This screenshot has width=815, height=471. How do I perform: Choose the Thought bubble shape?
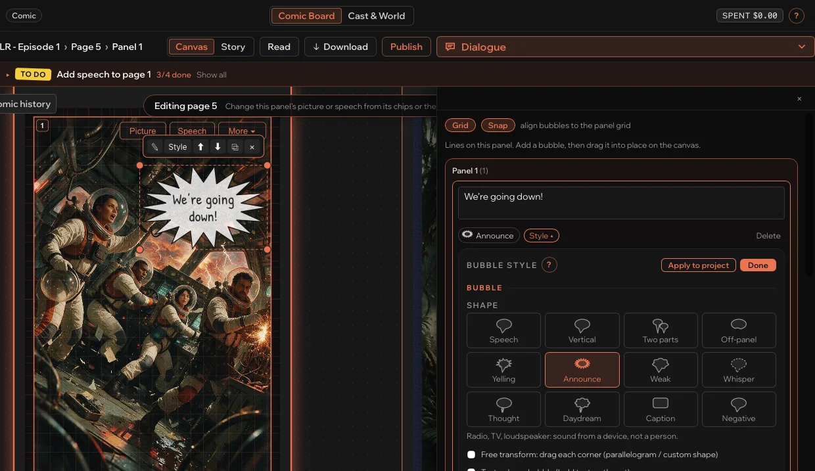tap(503, 409)
